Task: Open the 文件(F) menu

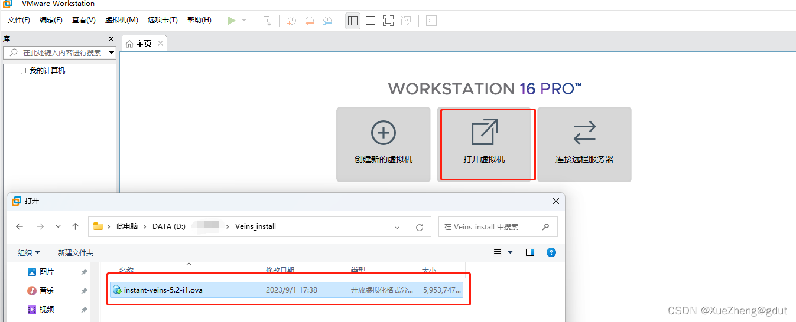Action: click(x=19, y=20)
